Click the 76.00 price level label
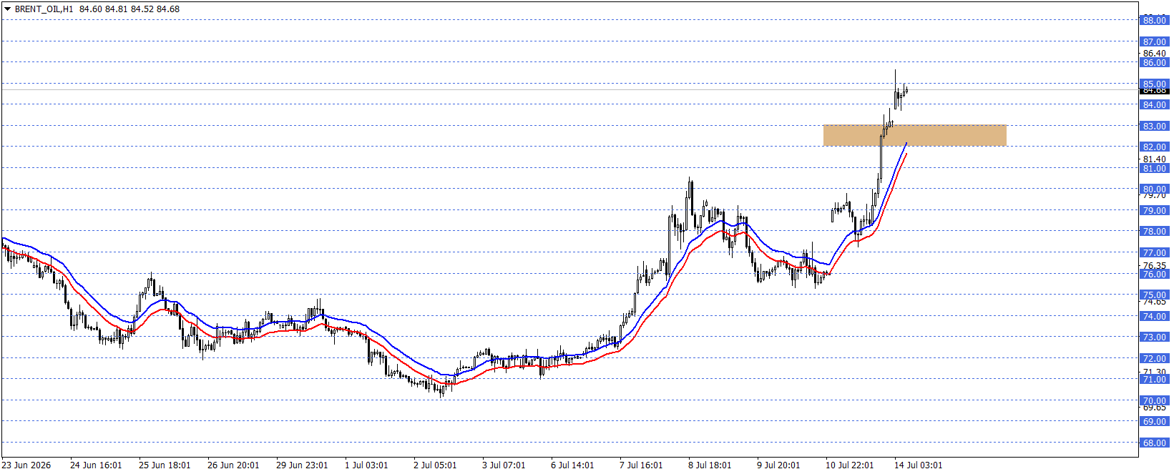 coord(1154,275)
